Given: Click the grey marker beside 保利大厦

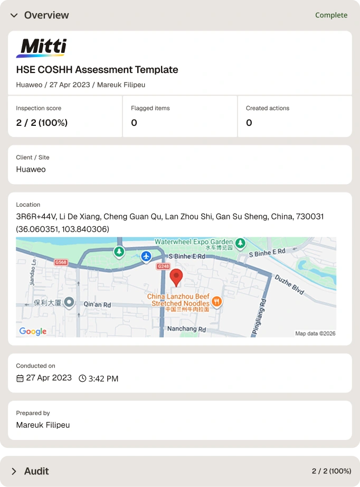Looking at the screenshot, I should coord(69,302).
